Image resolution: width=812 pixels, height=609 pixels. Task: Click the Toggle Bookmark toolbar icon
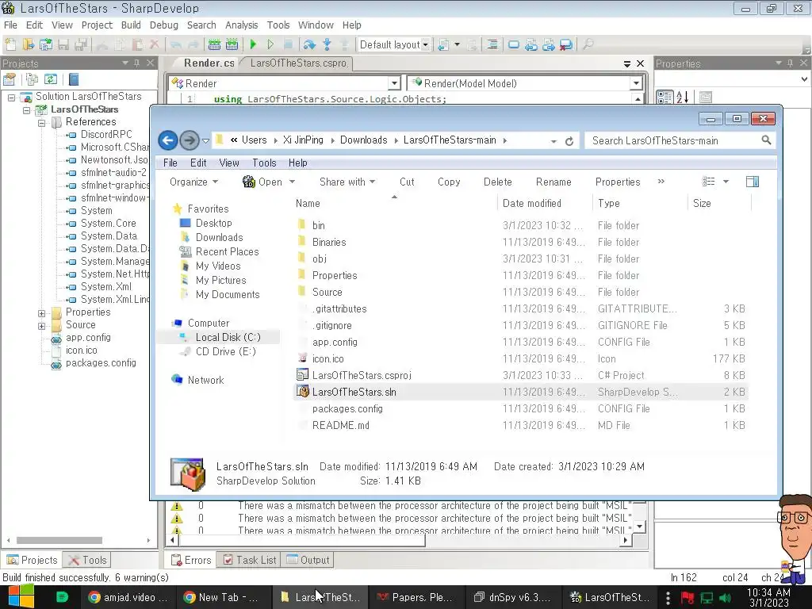pos(514,44)
